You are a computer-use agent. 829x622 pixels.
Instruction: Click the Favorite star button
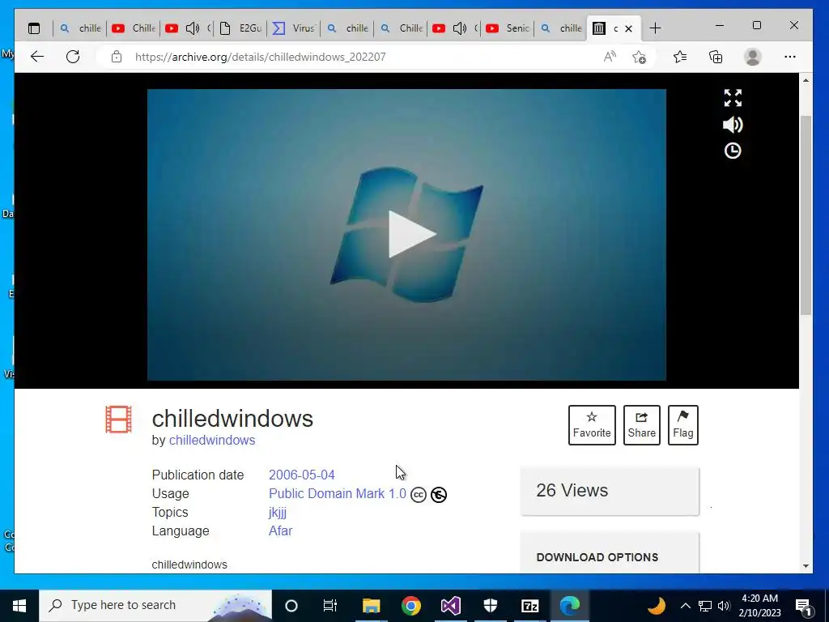(592, 425)
